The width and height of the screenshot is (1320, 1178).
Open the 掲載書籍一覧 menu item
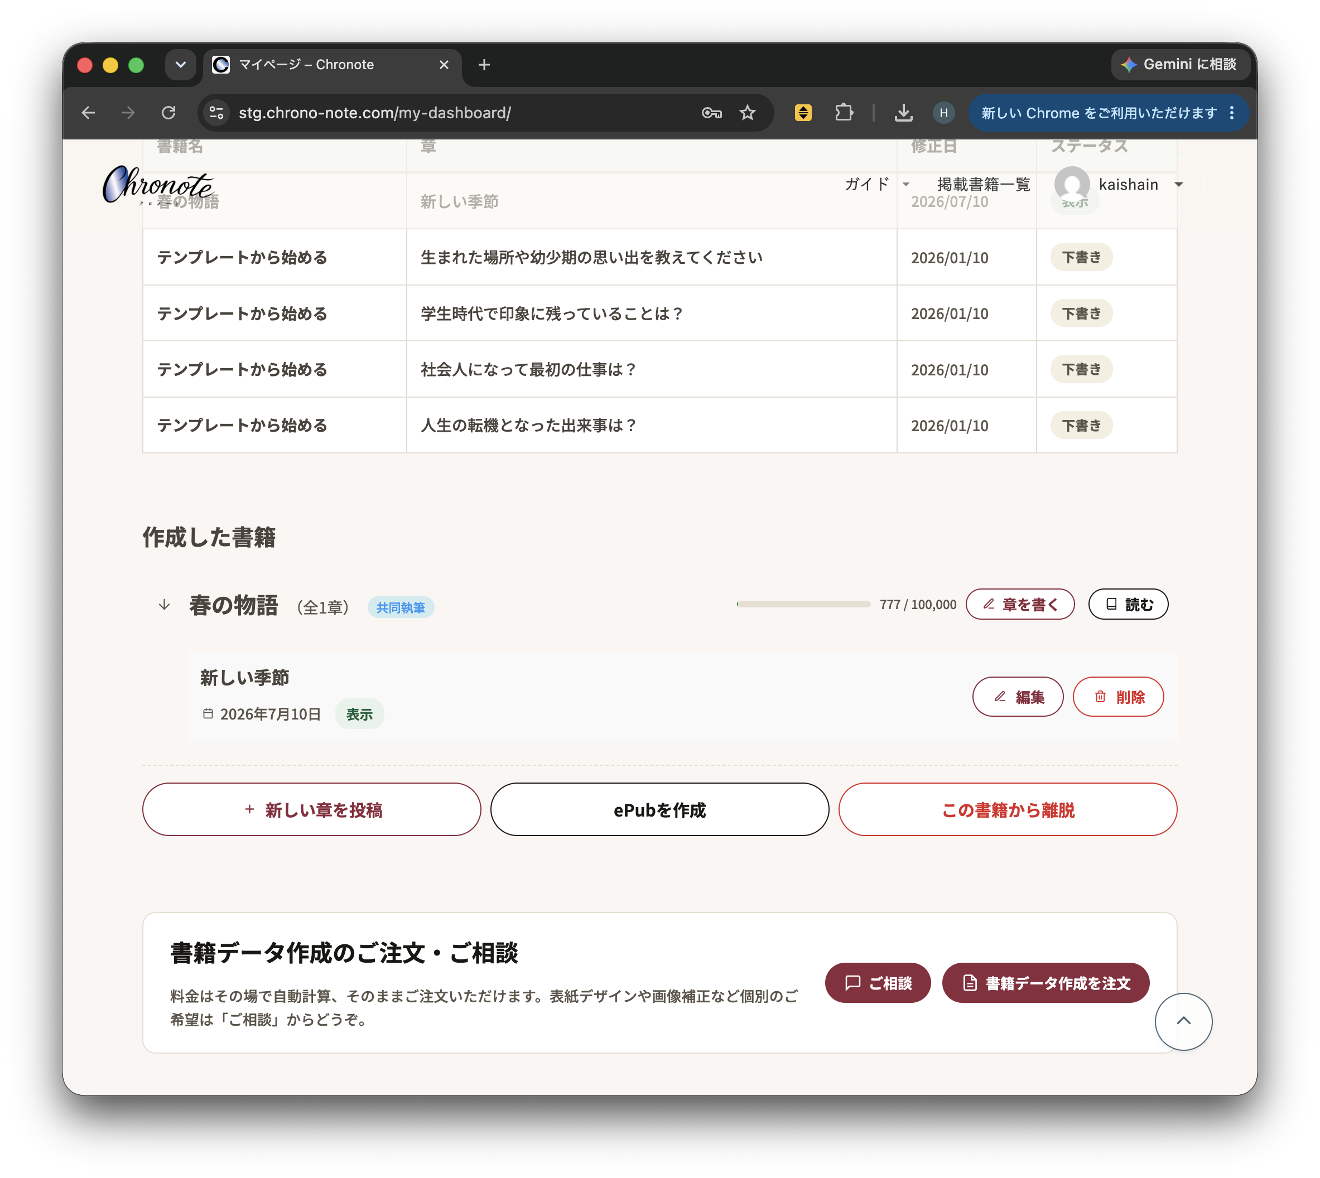click(x=982, y=185)
